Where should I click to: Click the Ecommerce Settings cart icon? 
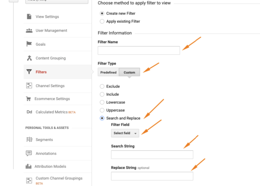28,99
